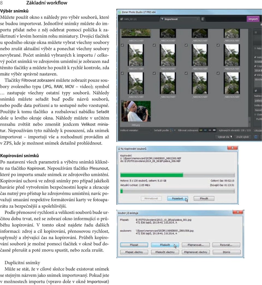Viewport: 262px width, 285px height.
Task: Click the Porovnat... button
Action: [x=226, y=245]
